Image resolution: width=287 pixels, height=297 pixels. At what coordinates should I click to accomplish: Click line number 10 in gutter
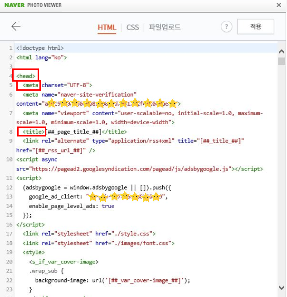tap(9, 160)
